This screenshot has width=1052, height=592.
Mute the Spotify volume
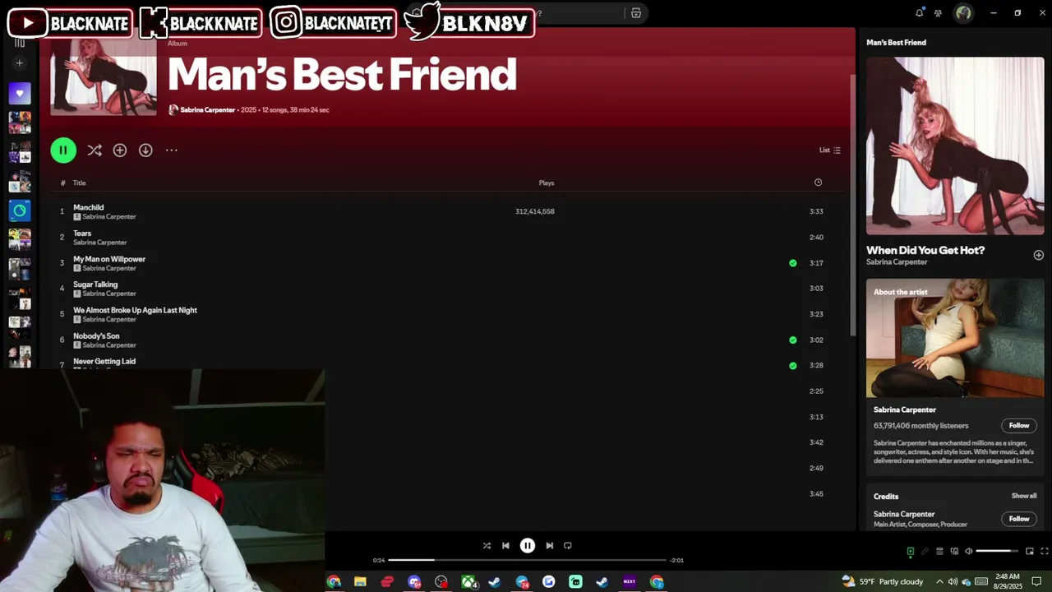[969, 552]
